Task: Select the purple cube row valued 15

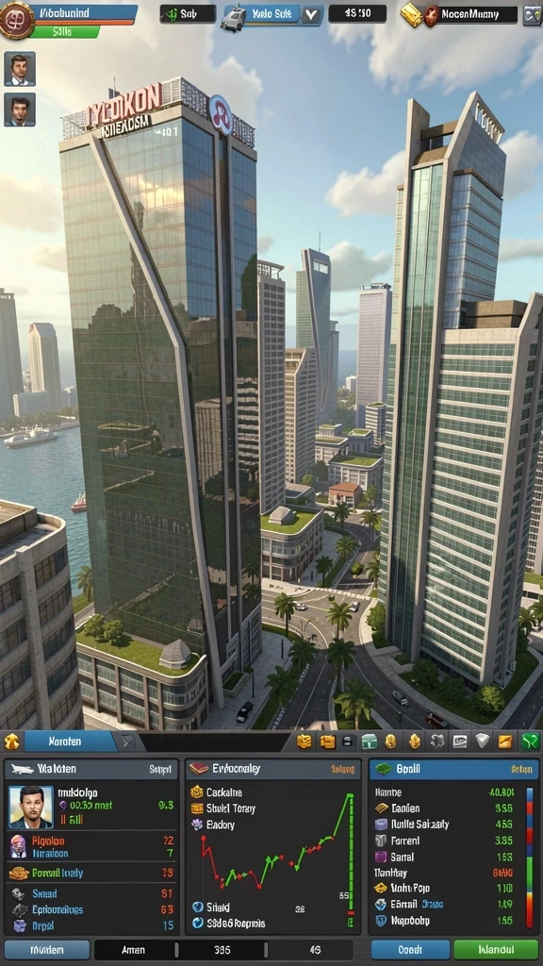Action: [91, 925]
